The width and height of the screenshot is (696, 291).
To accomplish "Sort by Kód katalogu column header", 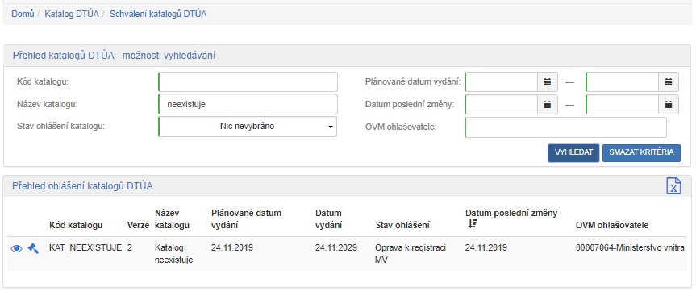I will [x=76, y=226].
